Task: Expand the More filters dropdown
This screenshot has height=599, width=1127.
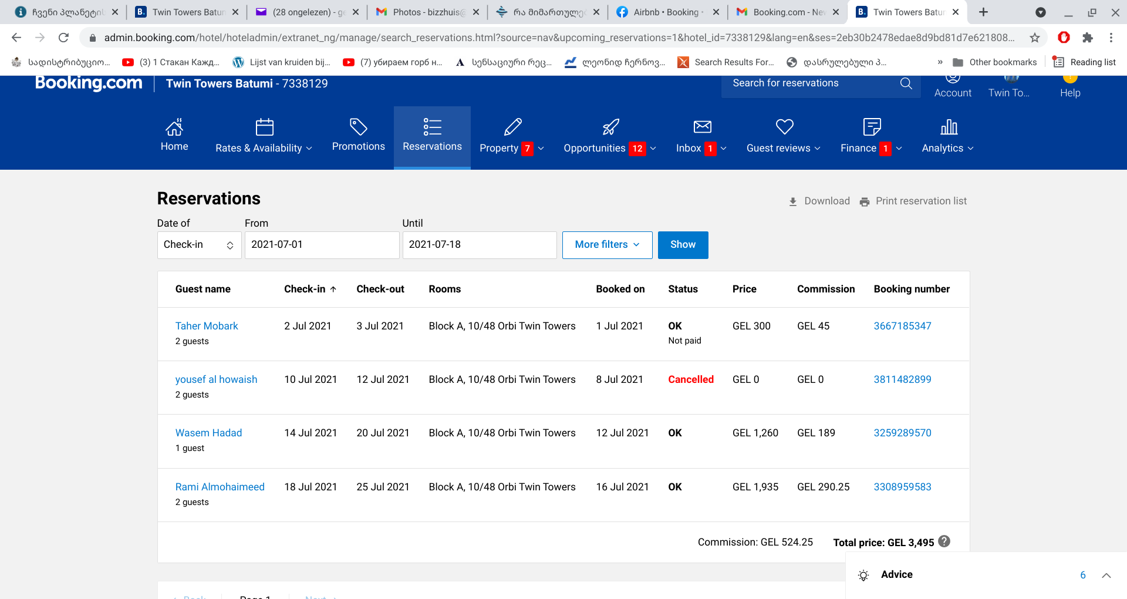Action: point(607,245)
